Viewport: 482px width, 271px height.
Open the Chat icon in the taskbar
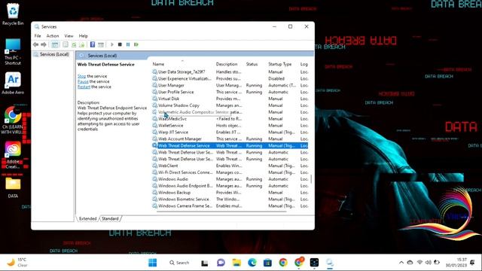coord(221,263)
